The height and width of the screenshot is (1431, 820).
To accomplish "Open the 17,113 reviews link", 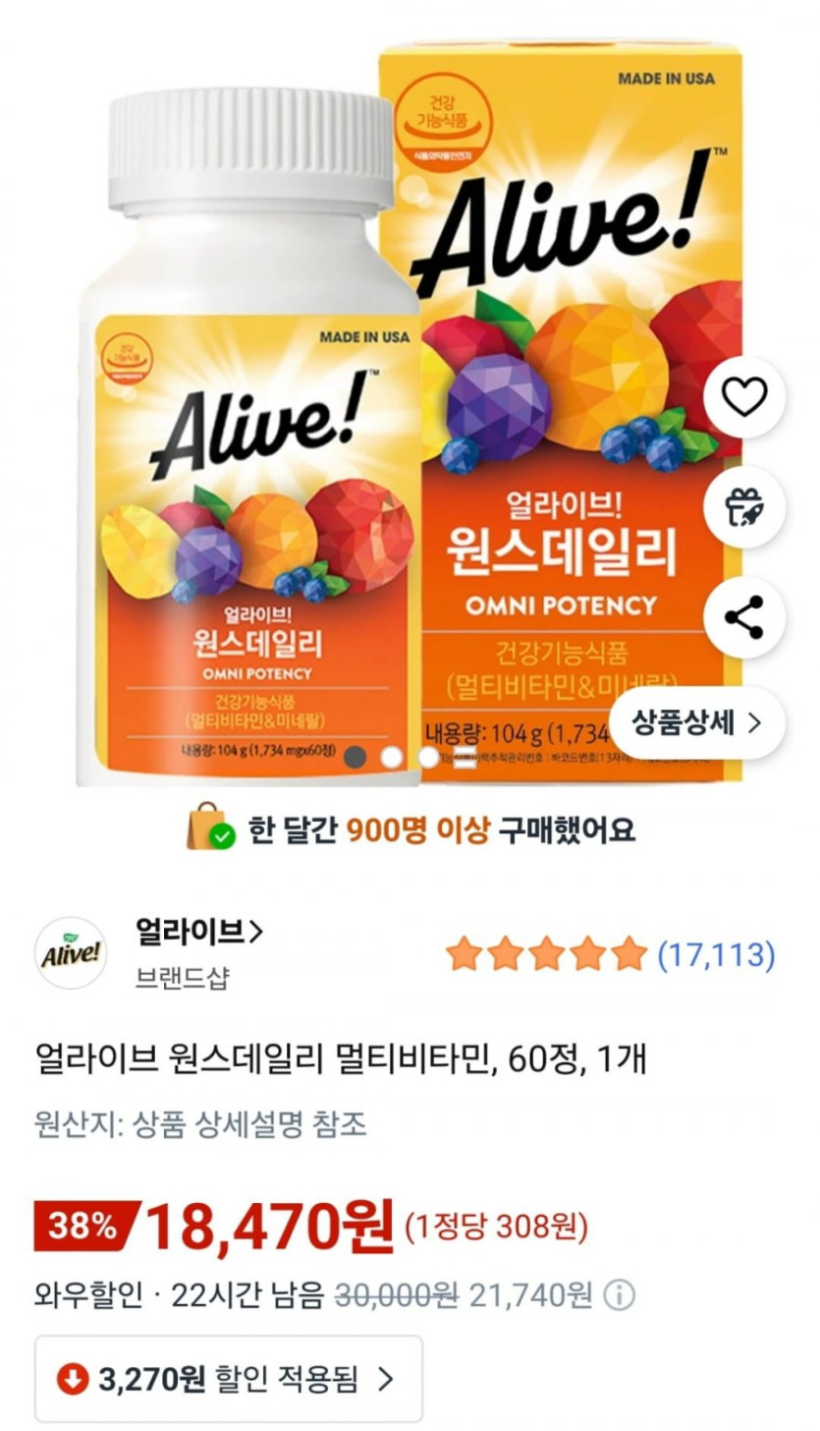I will (x=716, y=953).
